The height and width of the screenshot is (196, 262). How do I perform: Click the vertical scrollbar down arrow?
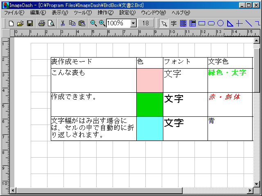257,184
